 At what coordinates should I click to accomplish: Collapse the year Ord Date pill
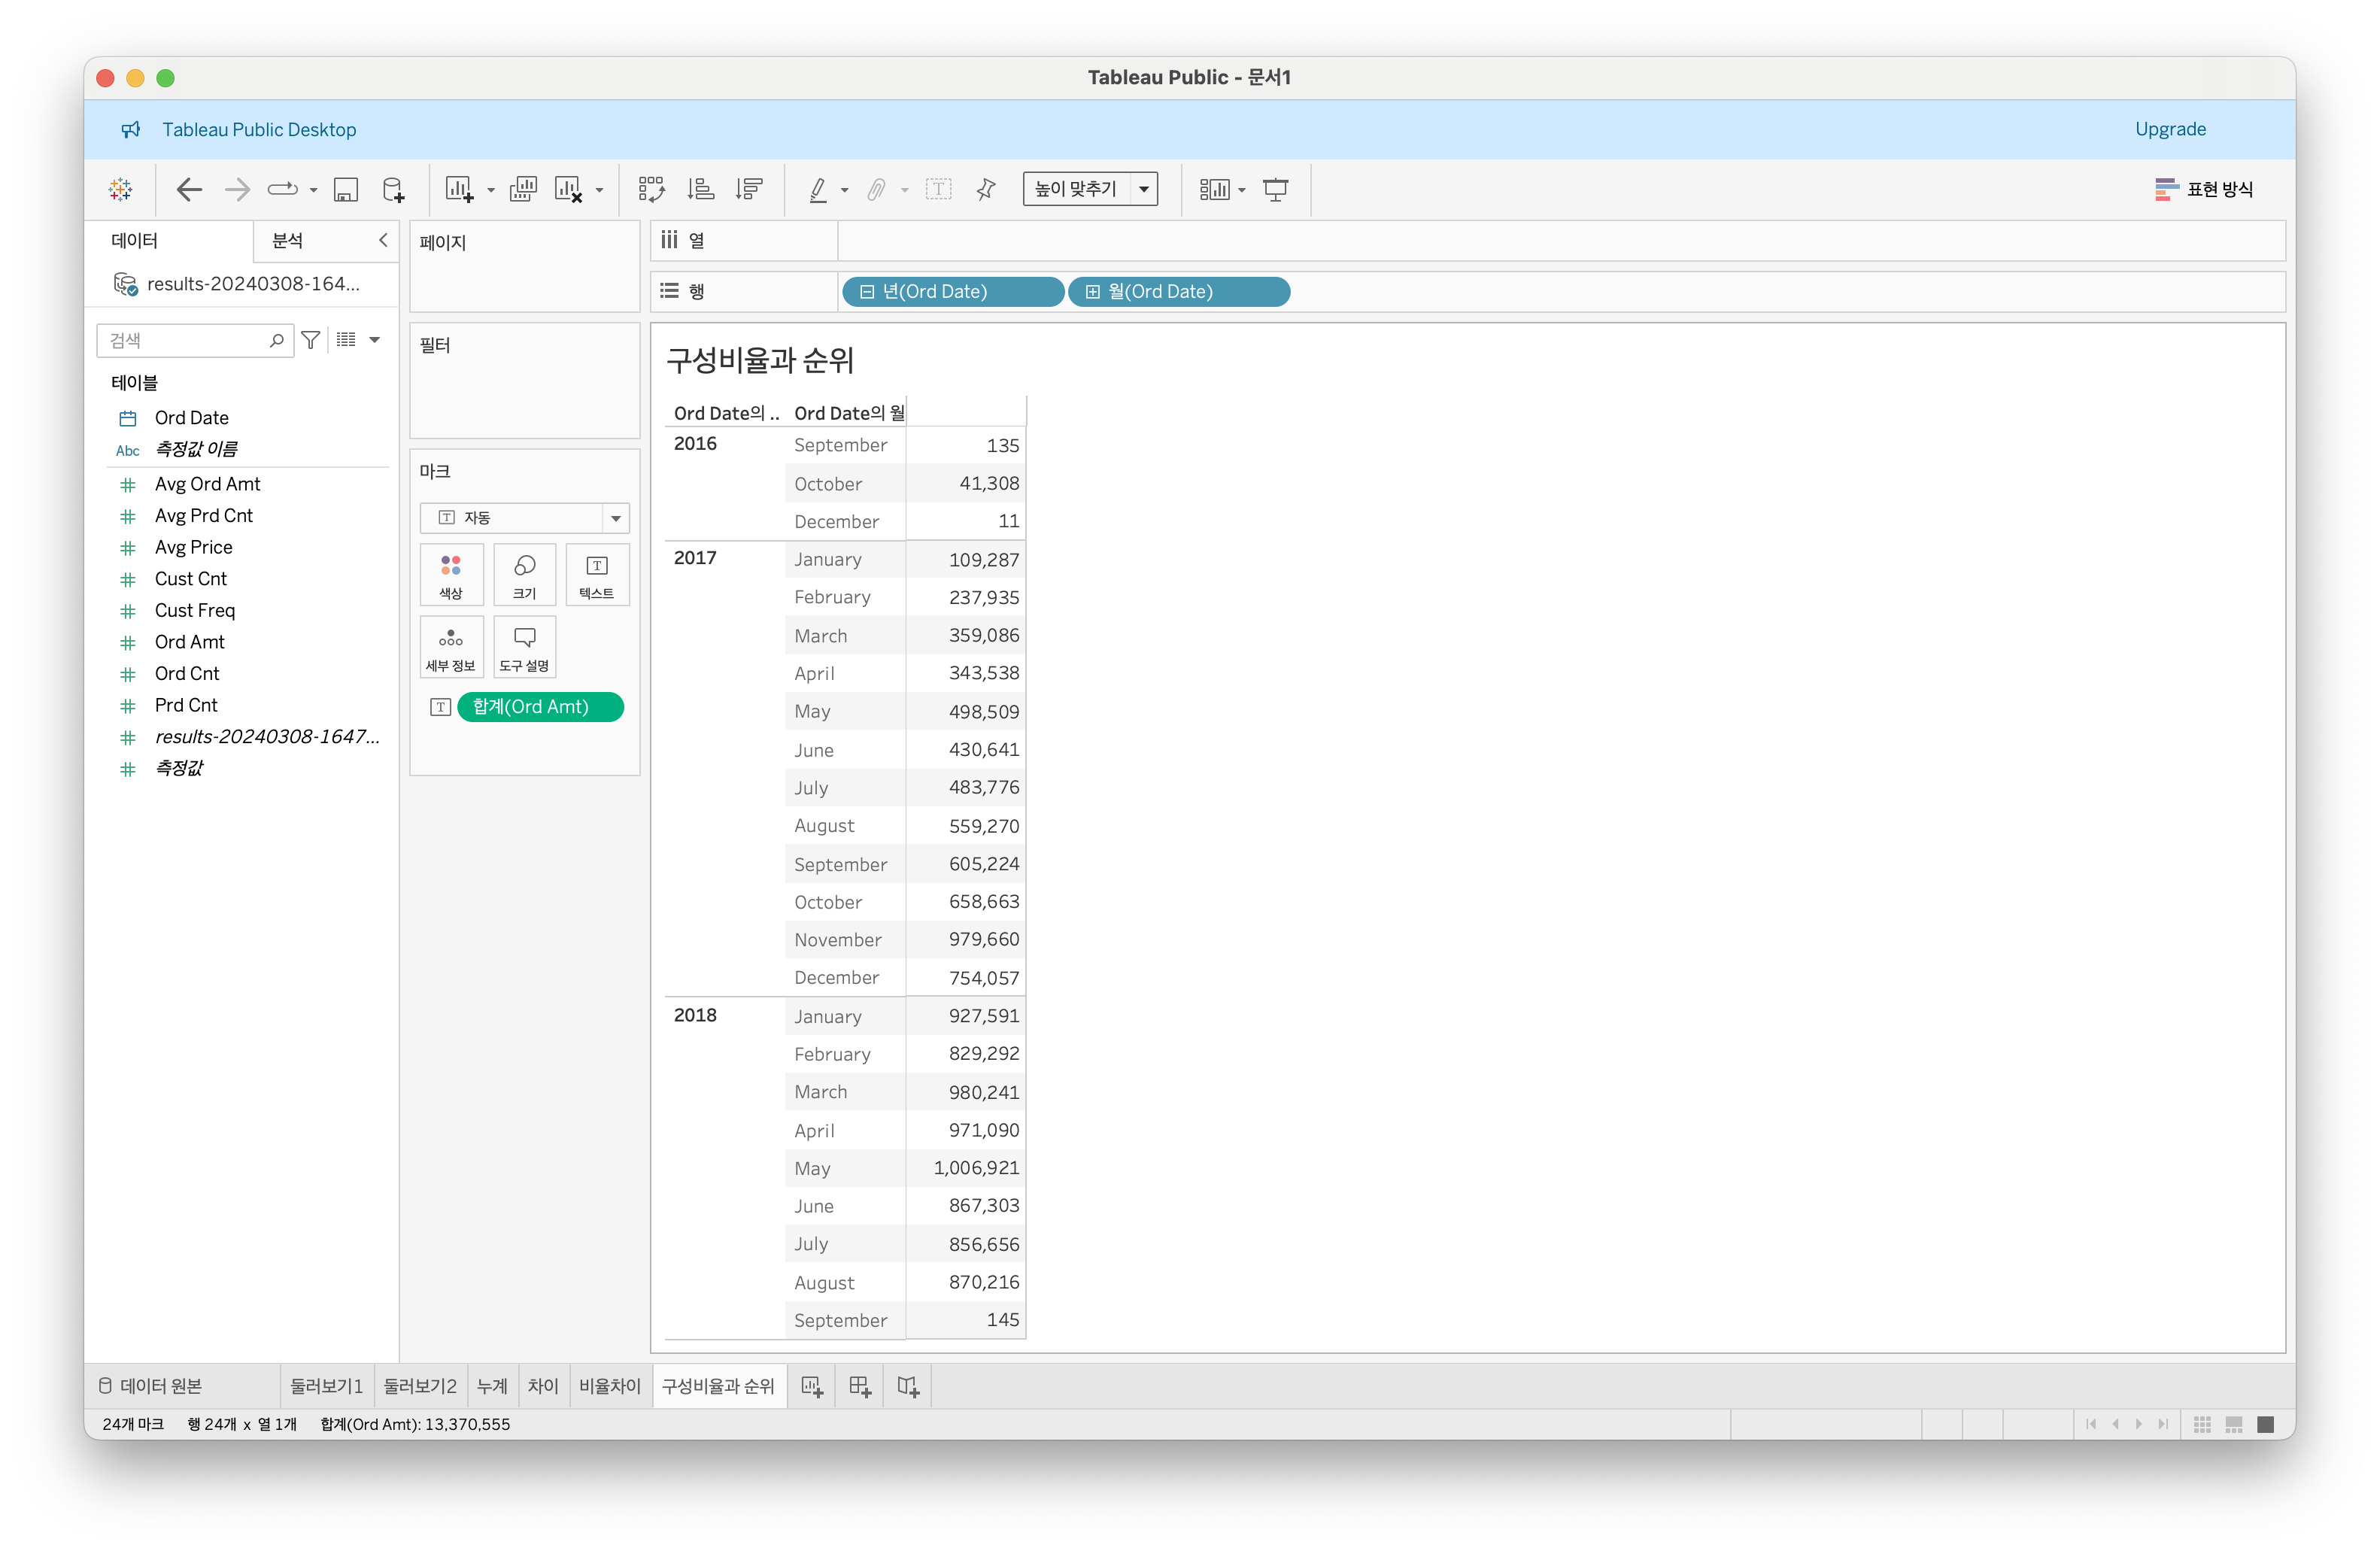(867, 292)
